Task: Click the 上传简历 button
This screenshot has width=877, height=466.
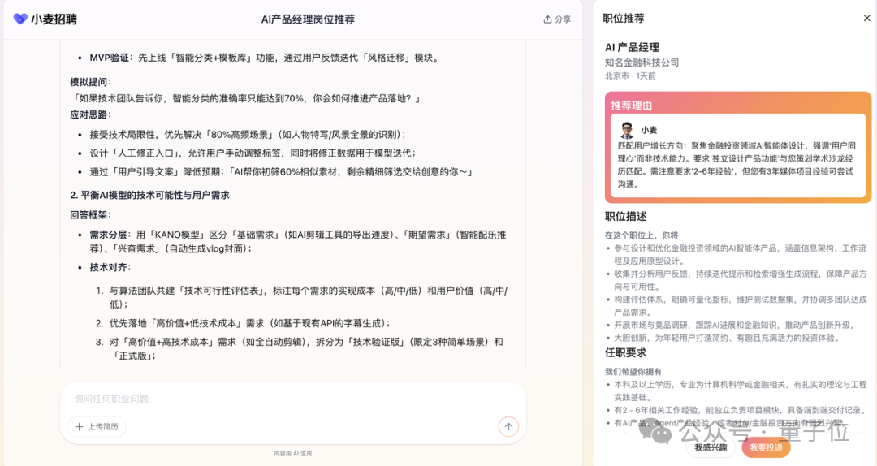Action: click(x=97, y=426)
